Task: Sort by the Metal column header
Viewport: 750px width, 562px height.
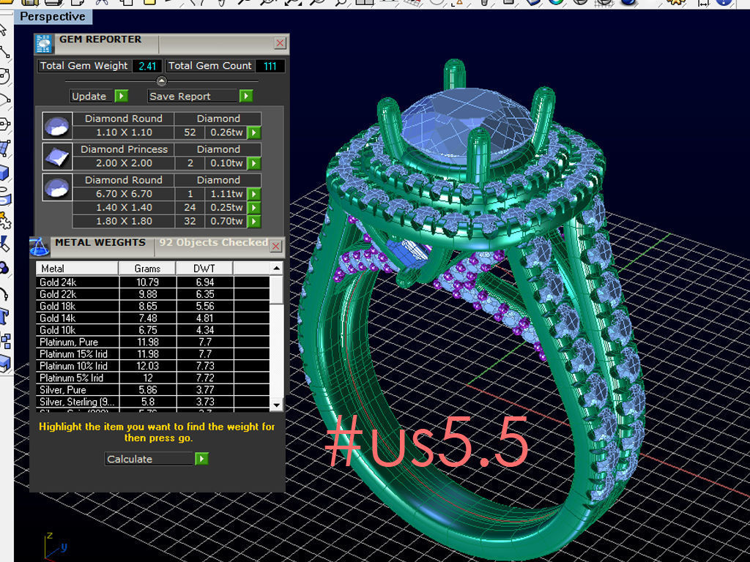Action: pyautogui.click(x=77, y=268)
